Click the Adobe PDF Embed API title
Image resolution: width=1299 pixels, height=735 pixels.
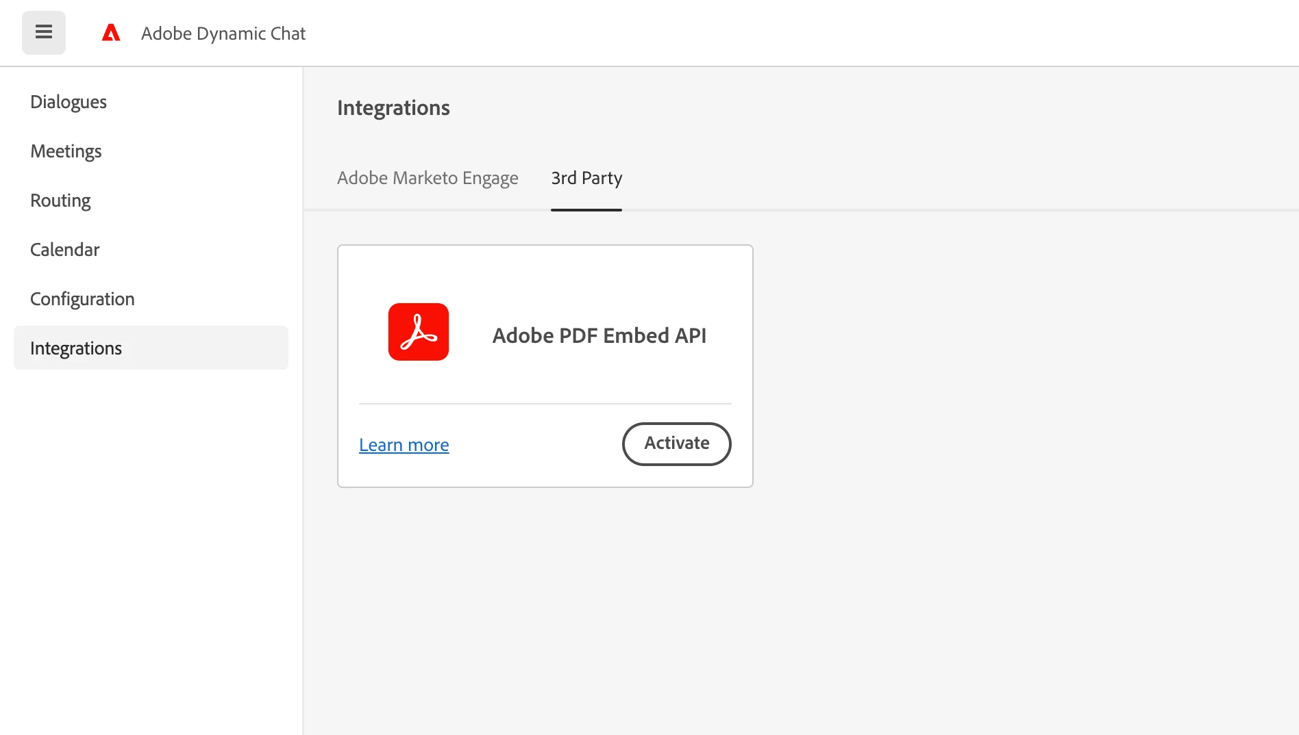(599, 335)
